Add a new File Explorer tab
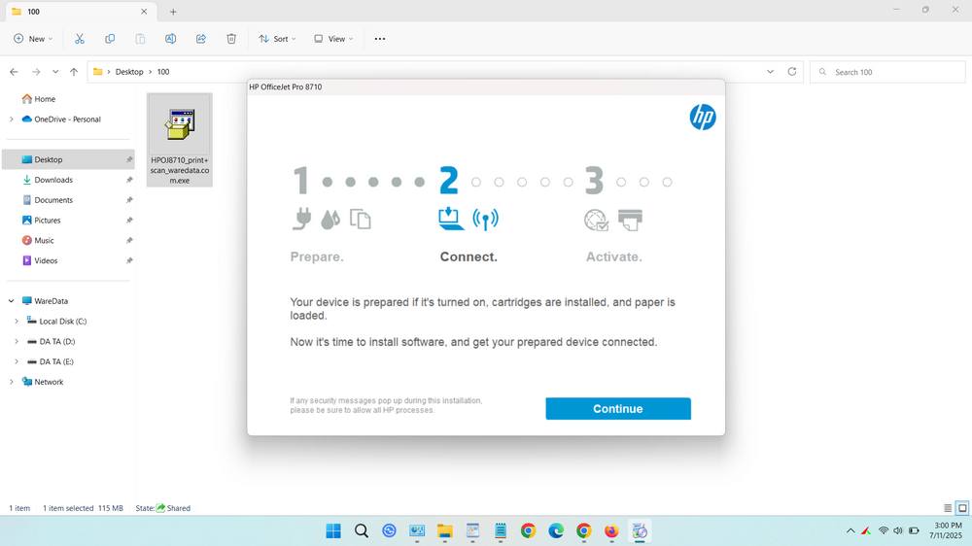This screenshot has width=972, height=546. click(x=173, y=12)
